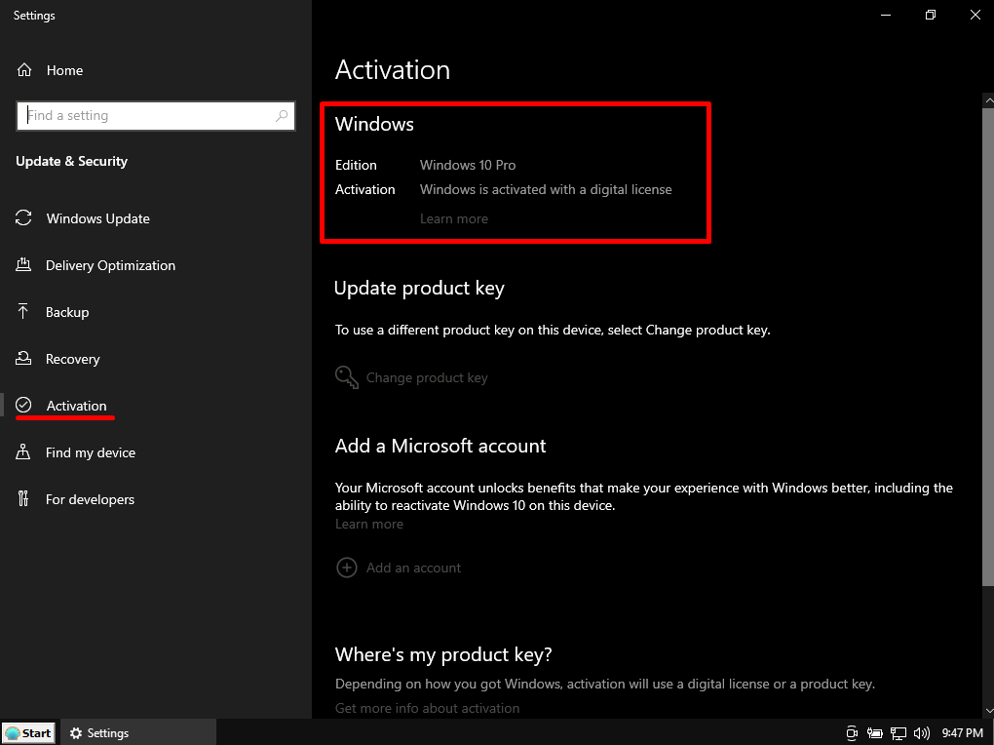Click 'Windows is activated with a digital license'
This screenshot has width=994, height=745.
546,190
